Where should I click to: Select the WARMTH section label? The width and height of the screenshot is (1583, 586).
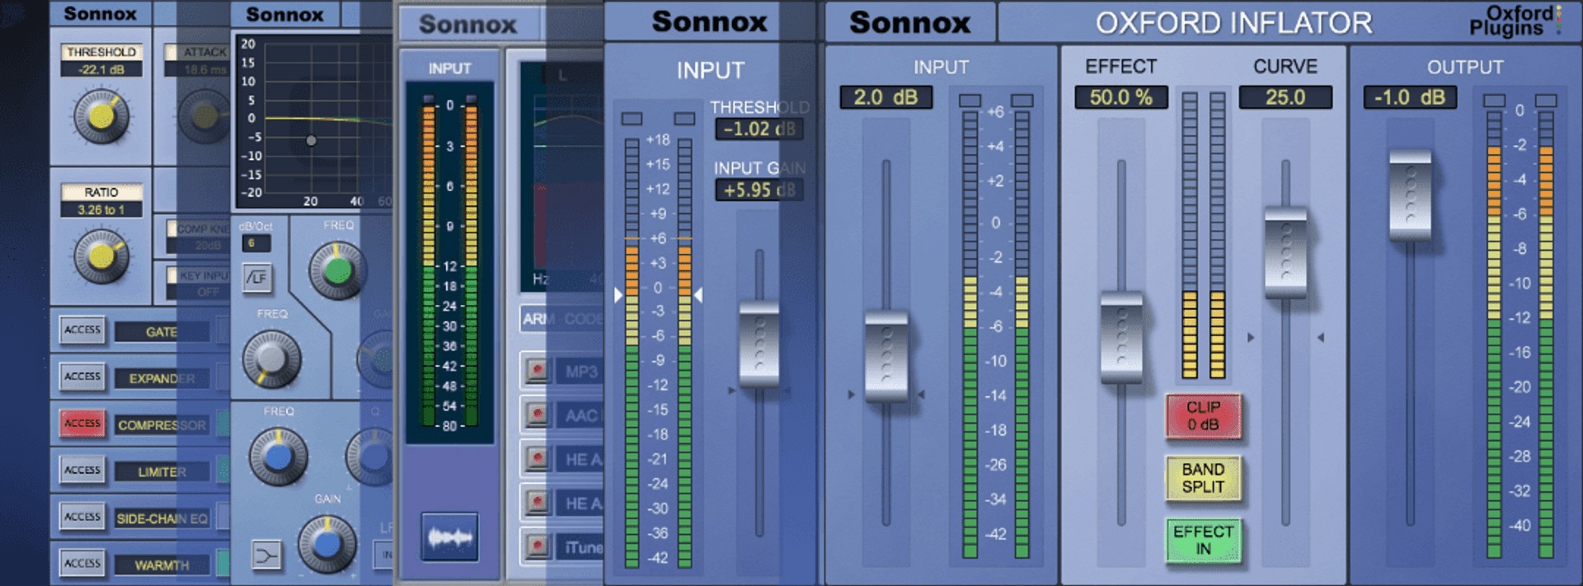pyautogui.click(x=162, y=565)
